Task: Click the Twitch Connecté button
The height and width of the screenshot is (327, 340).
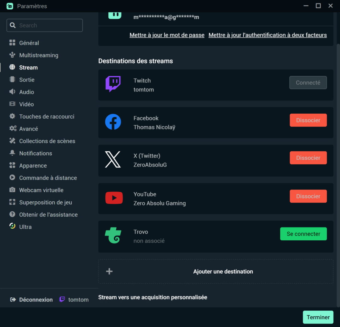Action: tap(308, 83)
